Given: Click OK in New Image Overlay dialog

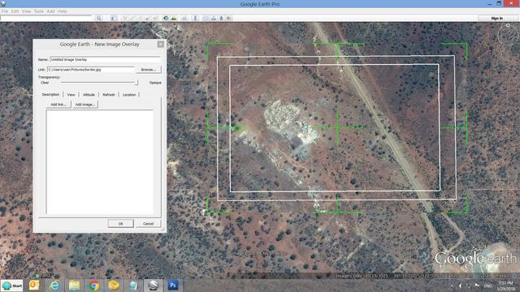Looking at the screenshot, I should tap(121, 224).
